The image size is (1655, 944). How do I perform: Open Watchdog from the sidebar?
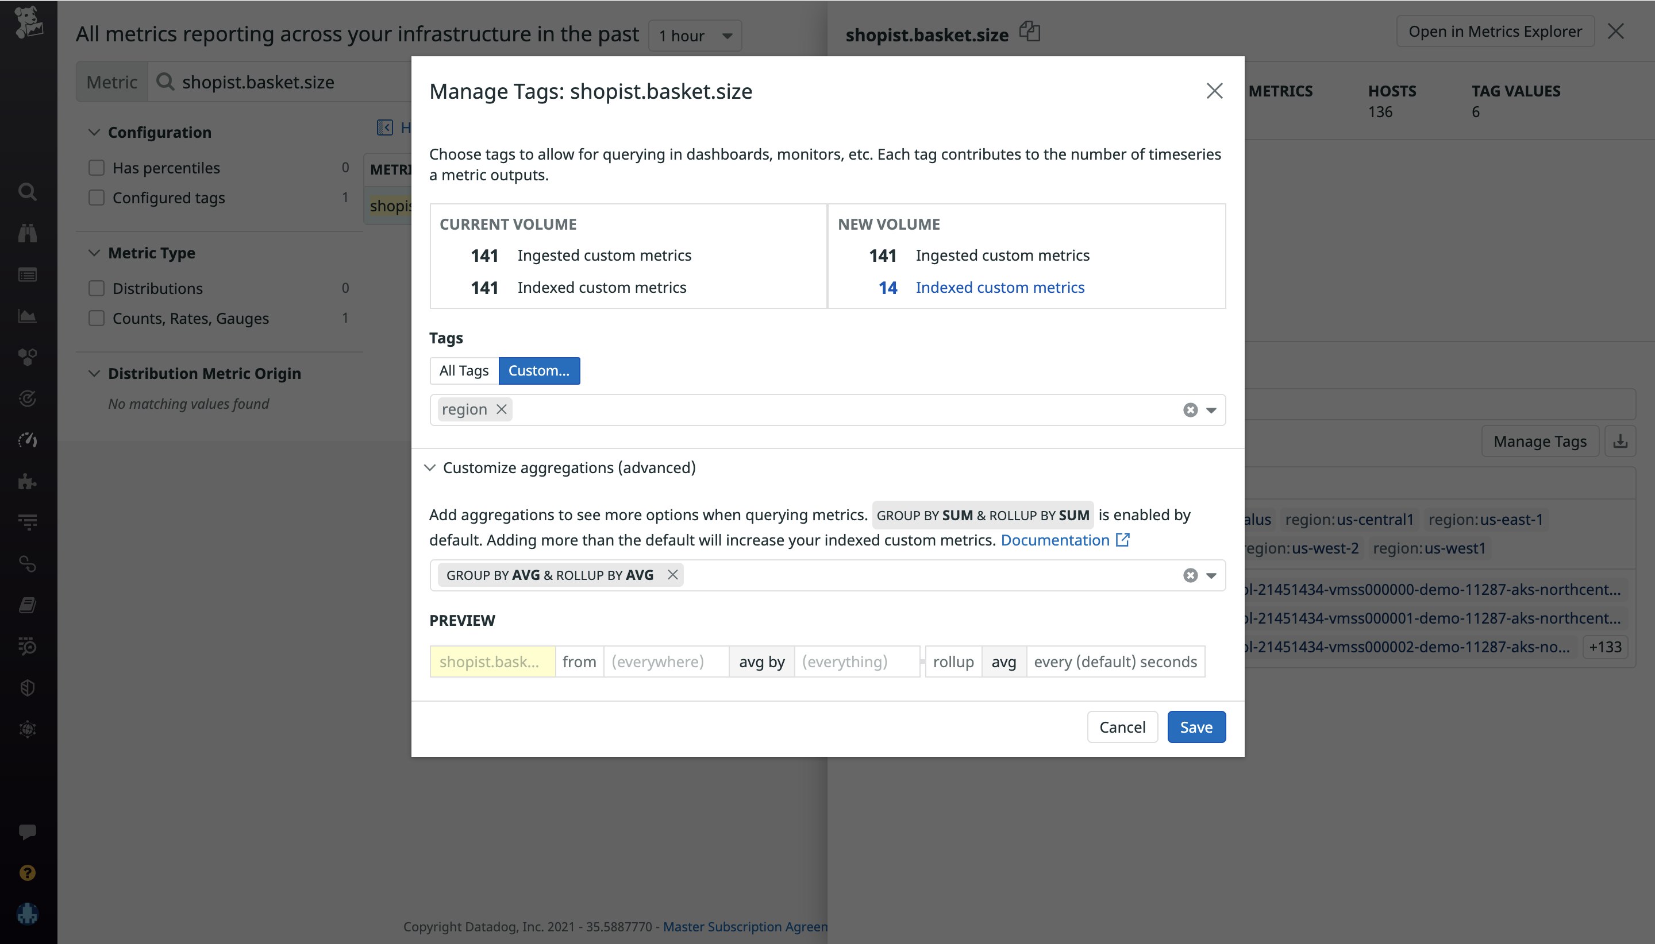pyautogui.click(x=27, y=233)
